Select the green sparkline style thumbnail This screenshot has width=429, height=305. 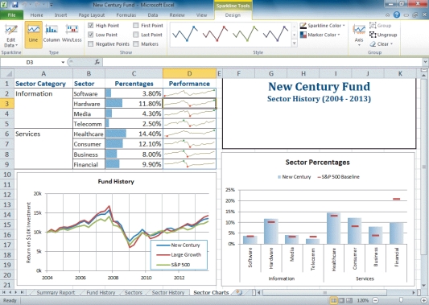(245, 34)
